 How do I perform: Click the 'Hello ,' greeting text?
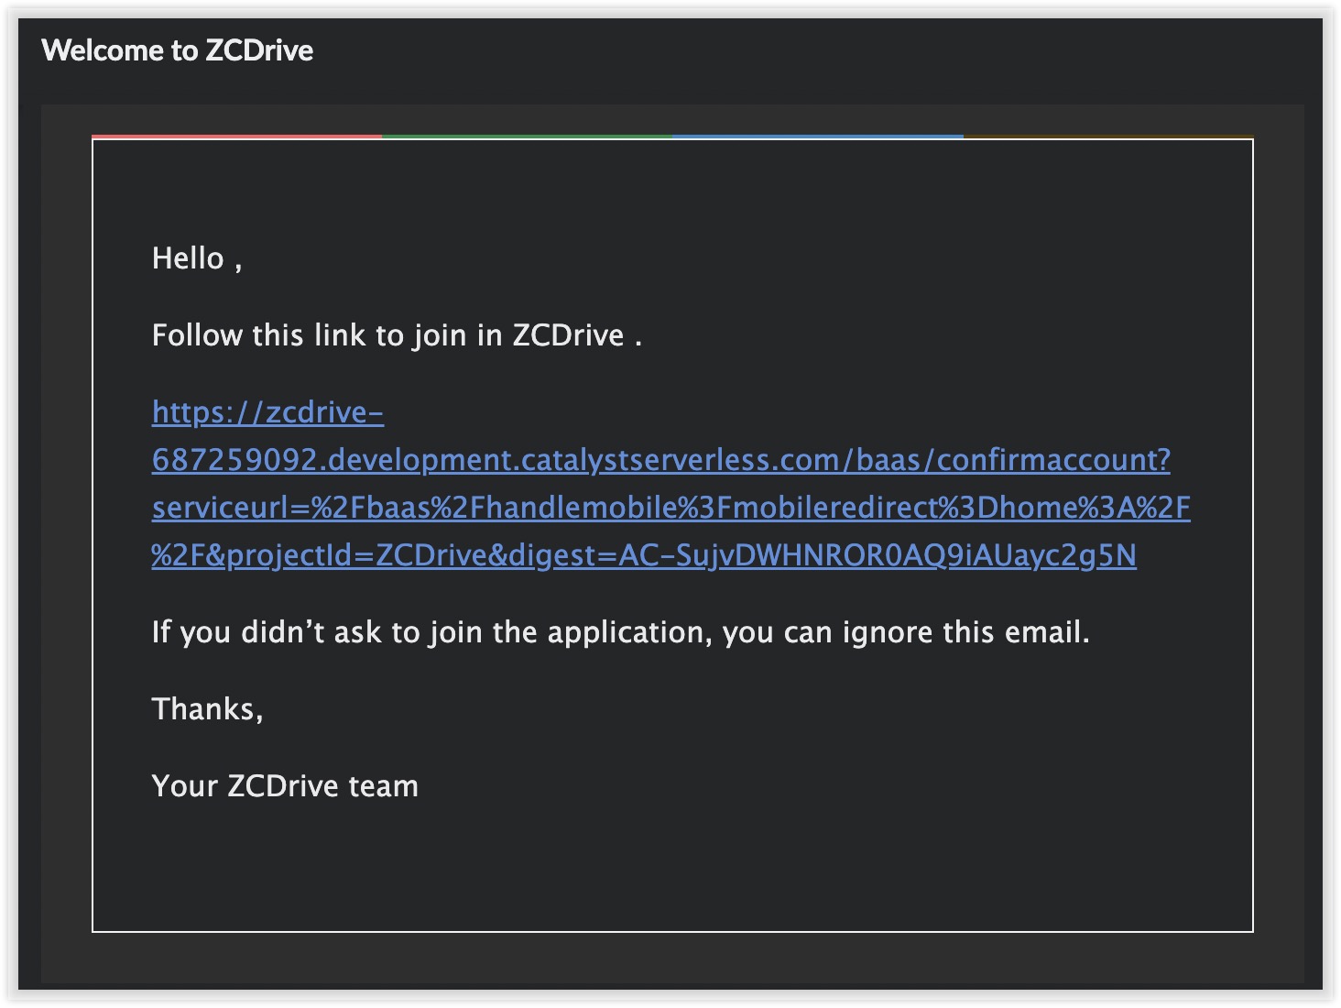196,258
